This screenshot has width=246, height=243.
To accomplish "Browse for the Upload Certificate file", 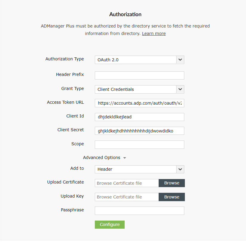I will coord(172,183).
